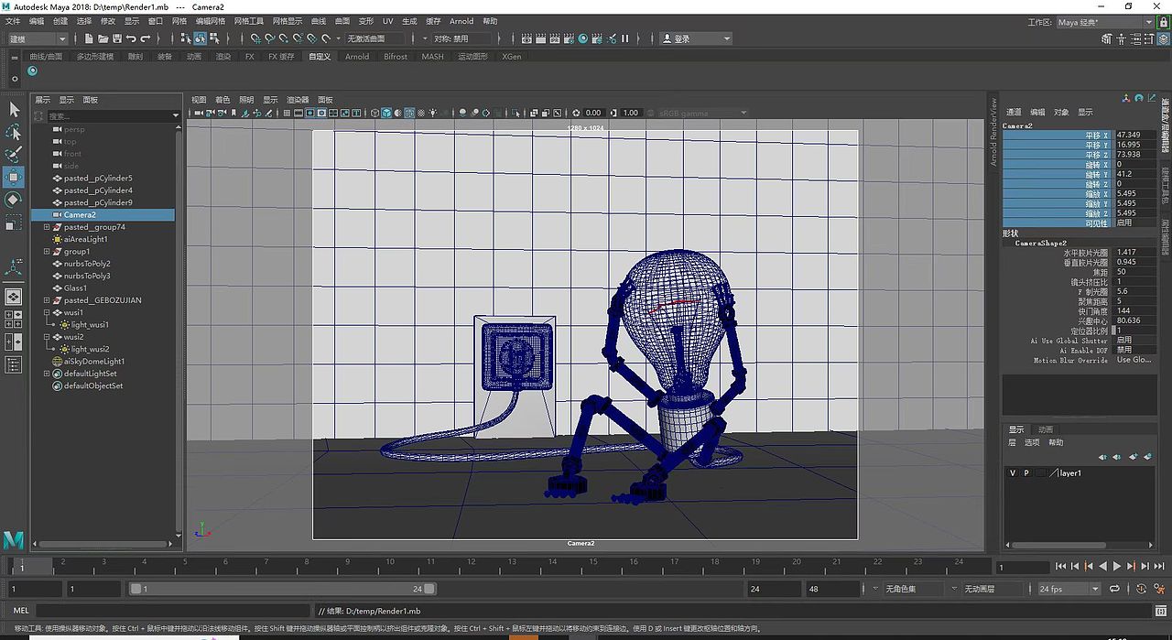Click the Undo arrow icon

tap(131, 38)
